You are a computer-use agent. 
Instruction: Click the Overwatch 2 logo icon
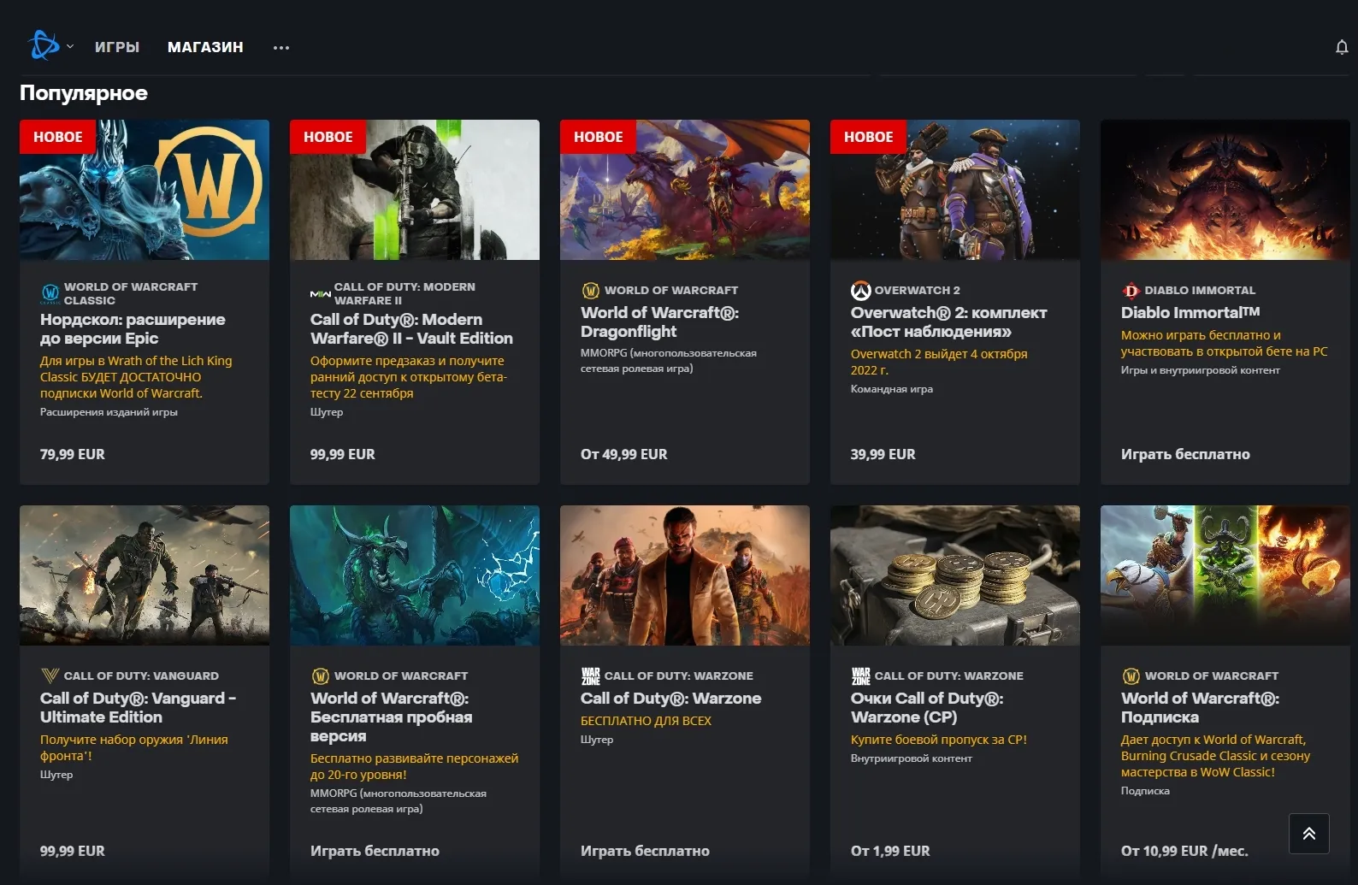tap(860, 291)
